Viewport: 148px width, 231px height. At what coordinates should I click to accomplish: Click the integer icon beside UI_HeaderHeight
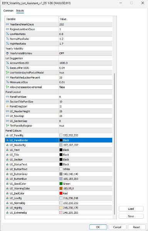(7, 111)
